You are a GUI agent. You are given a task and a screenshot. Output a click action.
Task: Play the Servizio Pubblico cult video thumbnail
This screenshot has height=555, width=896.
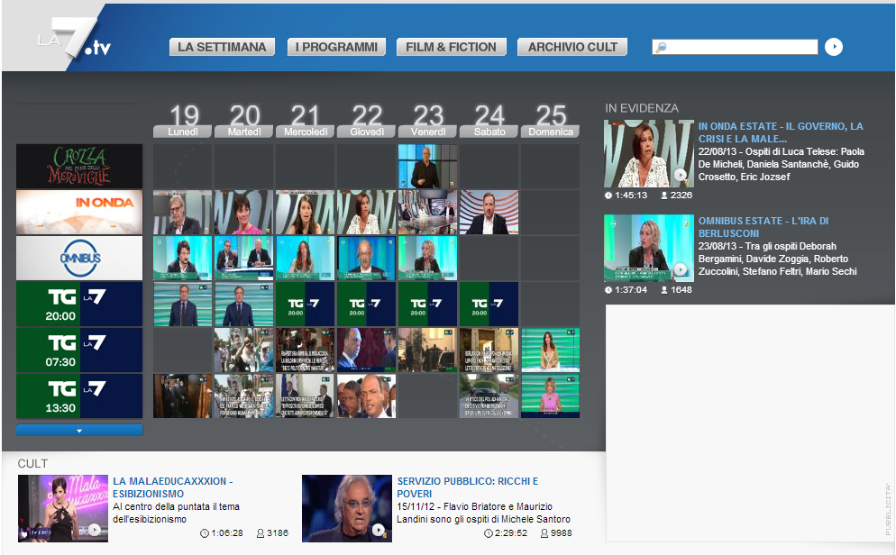coord(347,508)
